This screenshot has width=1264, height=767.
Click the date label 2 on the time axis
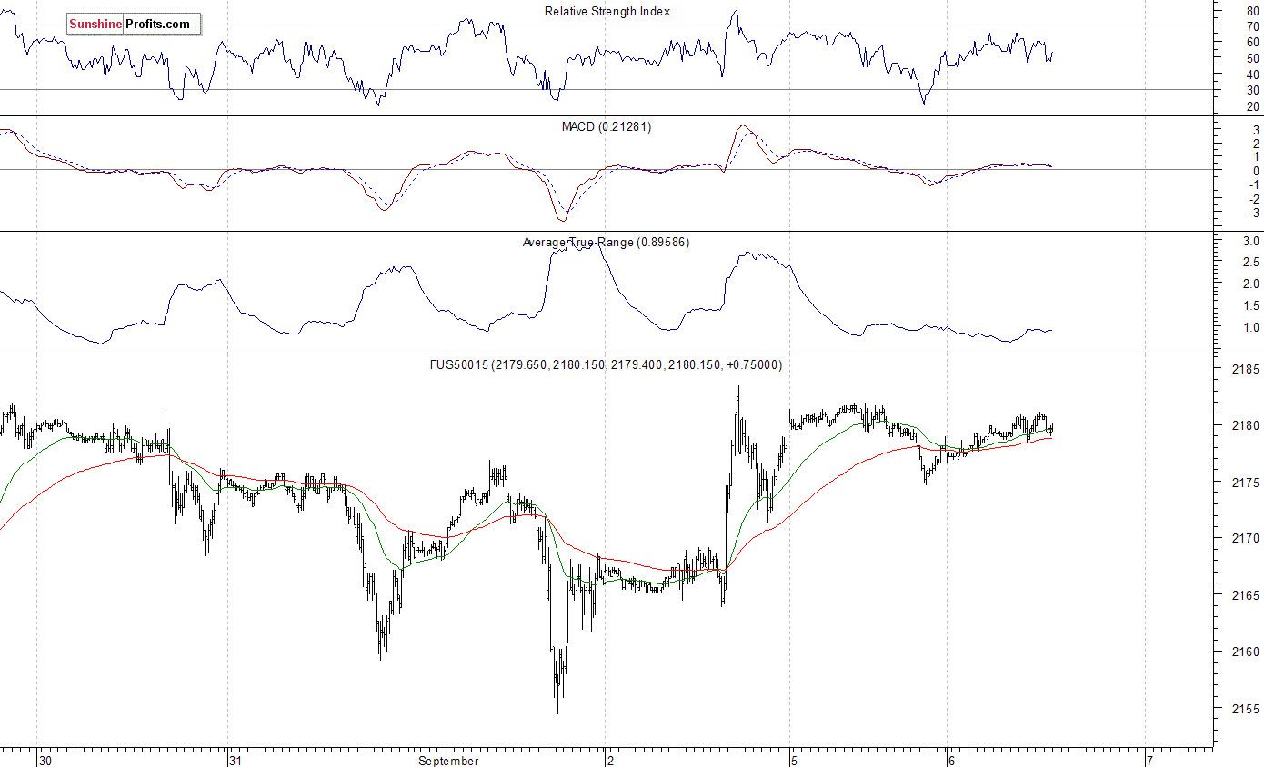[x=610, y=761]
